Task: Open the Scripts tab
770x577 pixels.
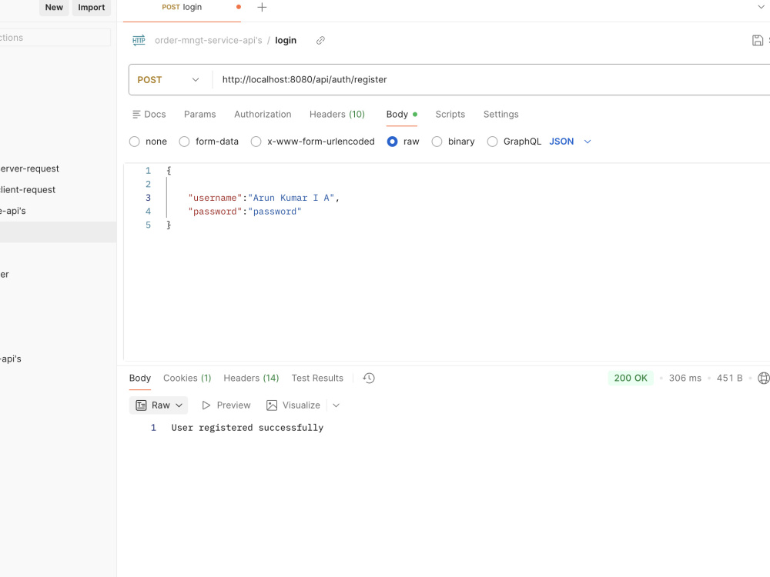Action: tap(450, 115)
